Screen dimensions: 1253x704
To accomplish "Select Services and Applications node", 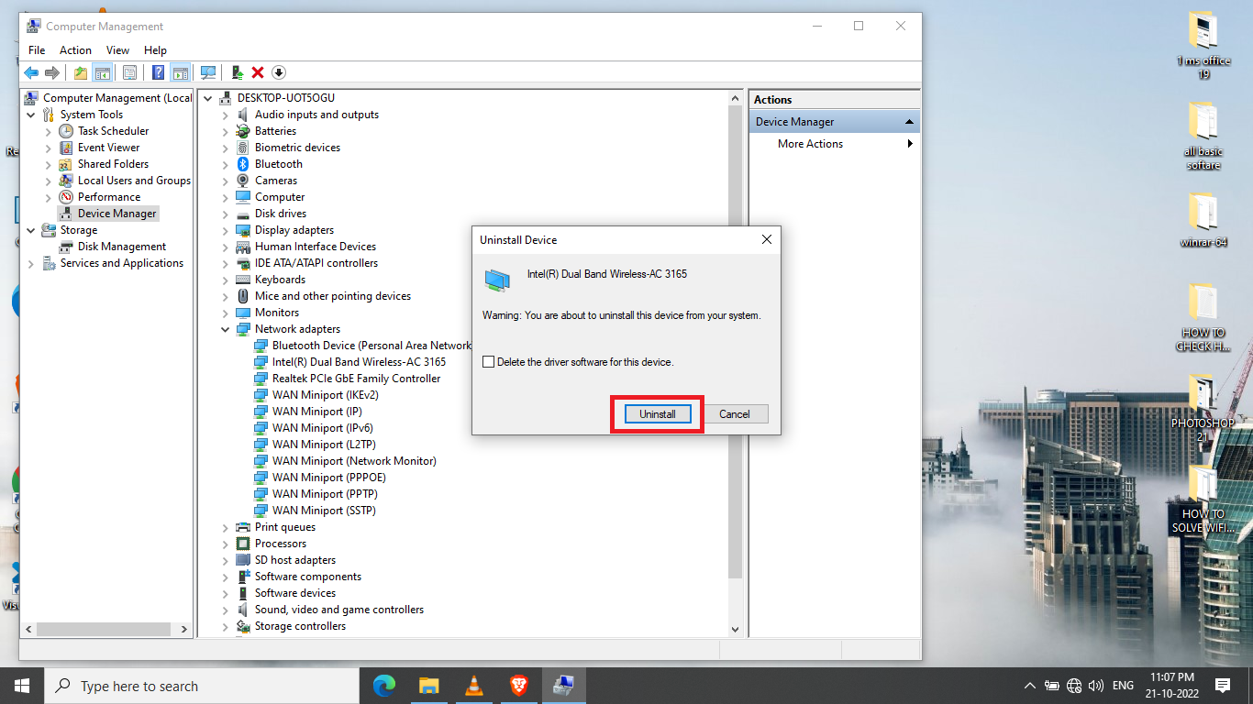I will [122, 263].
